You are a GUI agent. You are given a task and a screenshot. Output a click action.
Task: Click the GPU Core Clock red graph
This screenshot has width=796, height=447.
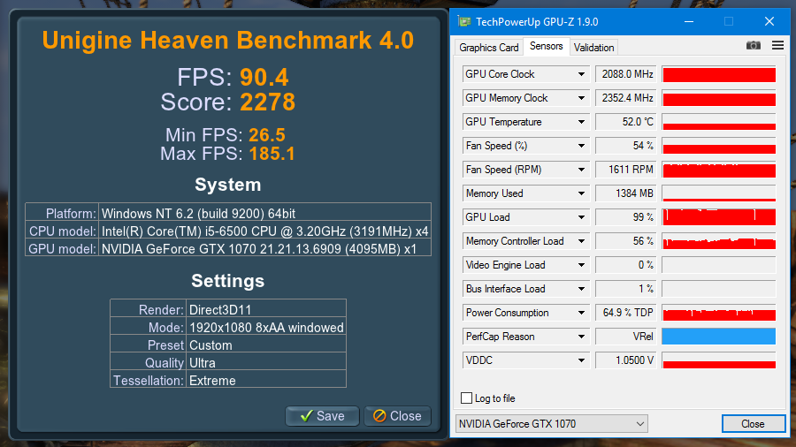coord(719,74)
